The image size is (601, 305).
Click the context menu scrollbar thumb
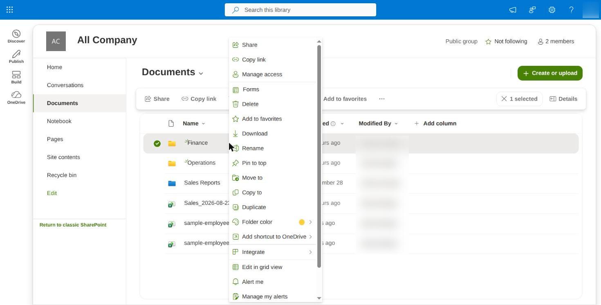coord(319,156)
